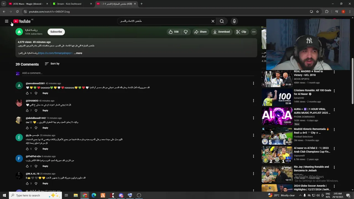
Task: Open options menu for @M.A.AL.18's comment
Action: (x=253, y=174)
